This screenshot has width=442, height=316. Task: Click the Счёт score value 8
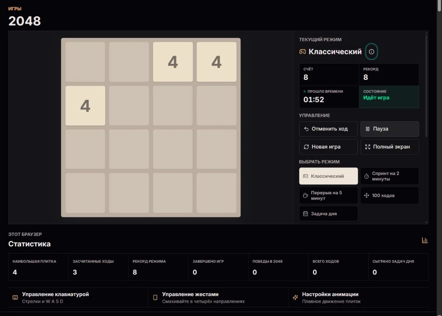pos(306,77)
